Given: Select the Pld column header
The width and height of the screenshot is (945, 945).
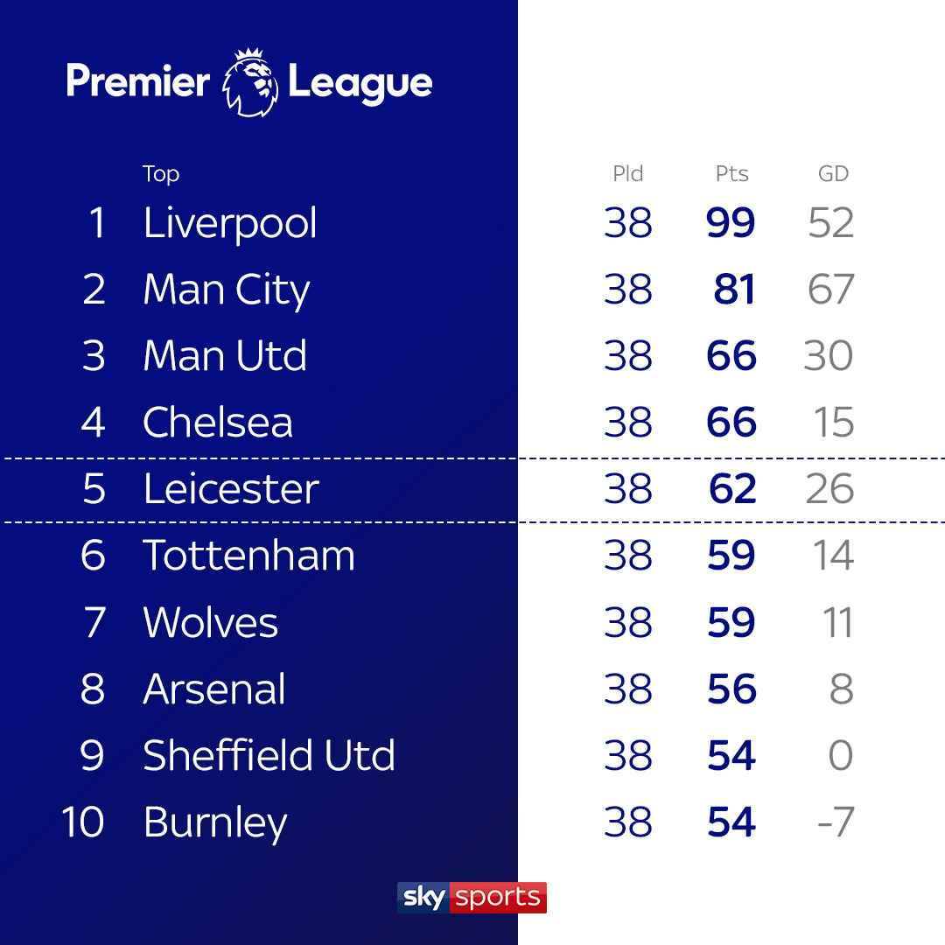Looking at the screenshot, I should click(x=628, y=173).
